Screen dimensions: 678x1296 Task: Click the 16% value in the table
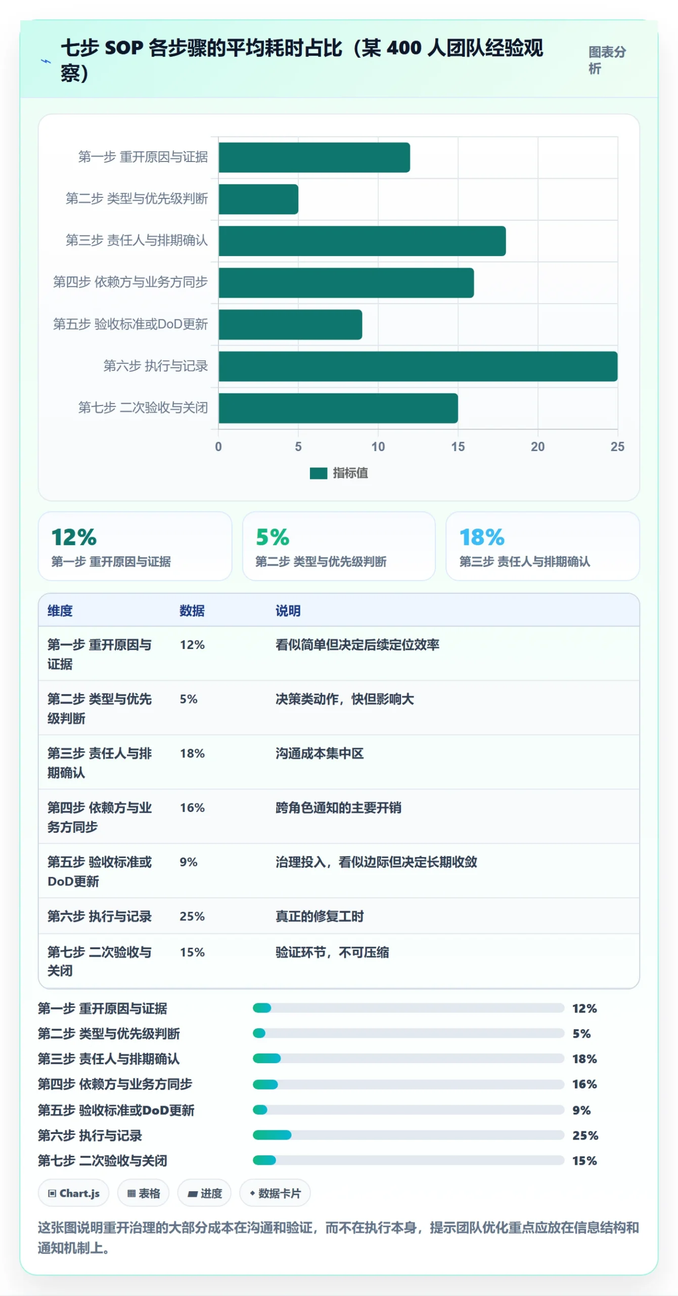[x=192, y=807]
